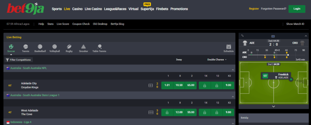Collapse the South Australia NPL section

(233, 70)
